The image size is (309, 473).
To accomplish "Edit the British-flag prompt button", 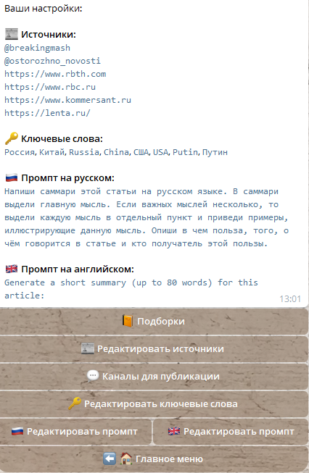I will 231,432.
